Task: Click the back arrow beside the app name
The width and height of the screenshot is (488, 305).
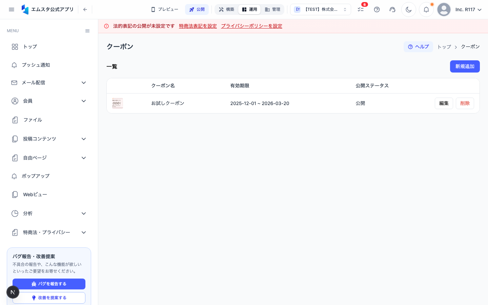Action: [x=85, y=9]
